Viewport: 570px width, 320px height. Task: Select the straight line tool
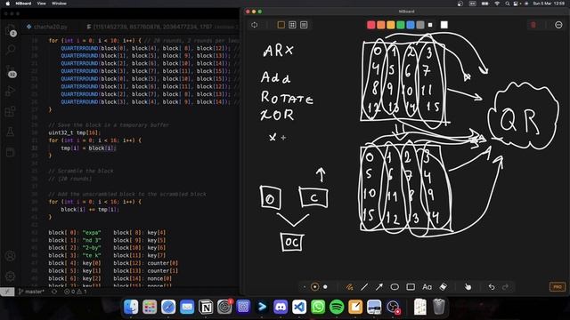click(364, 287)
